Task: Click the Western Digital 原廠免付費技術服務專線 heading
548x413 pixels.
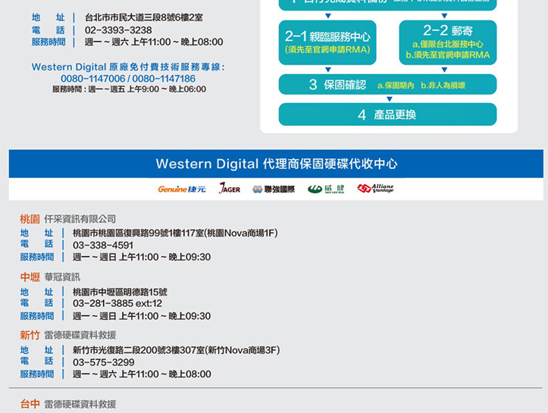Action: coord(128,67)
